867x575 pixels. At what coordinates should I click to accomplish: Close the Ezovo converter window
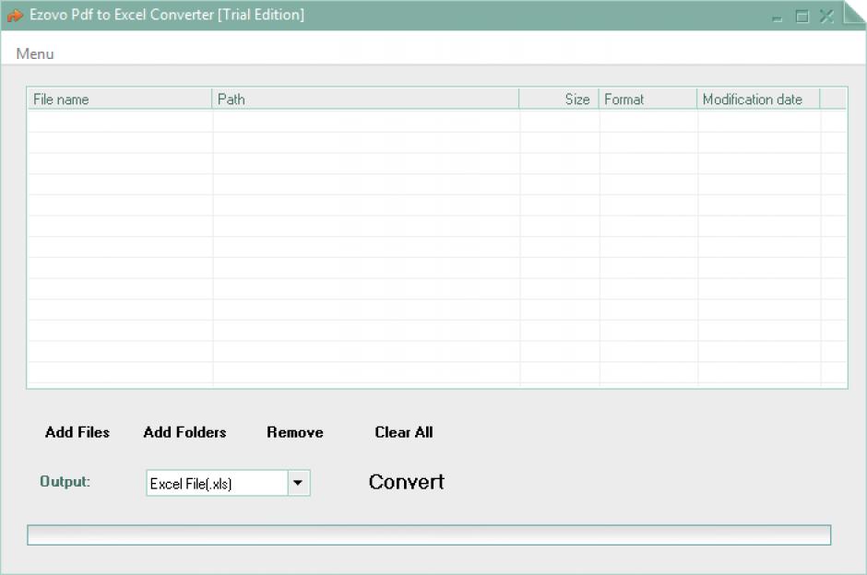tap(826, 16)
